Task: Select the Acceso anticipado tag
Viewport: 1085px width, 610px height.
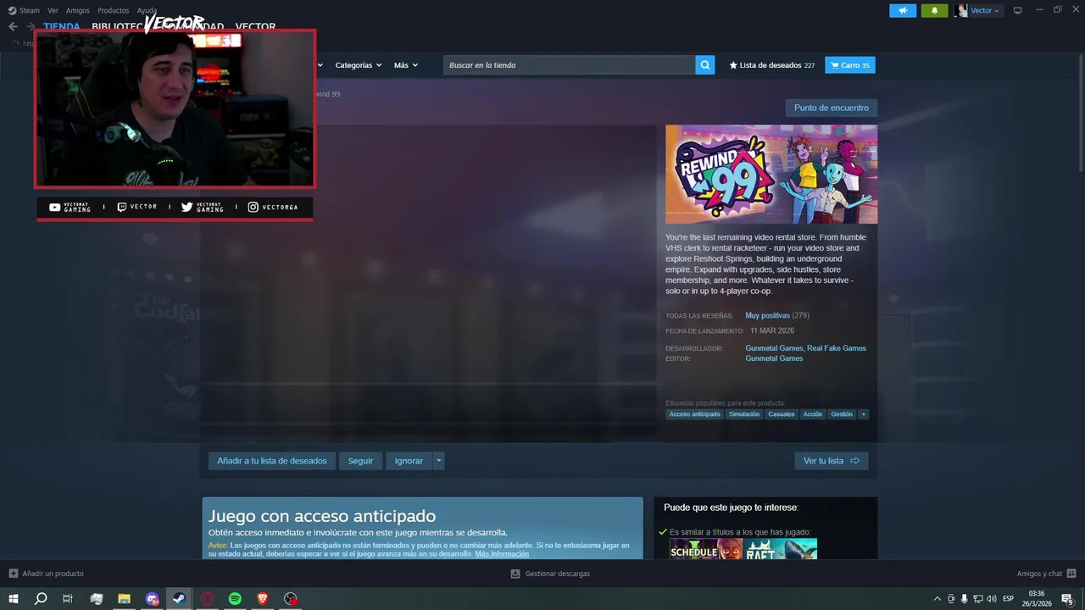Action: (694, 414)
